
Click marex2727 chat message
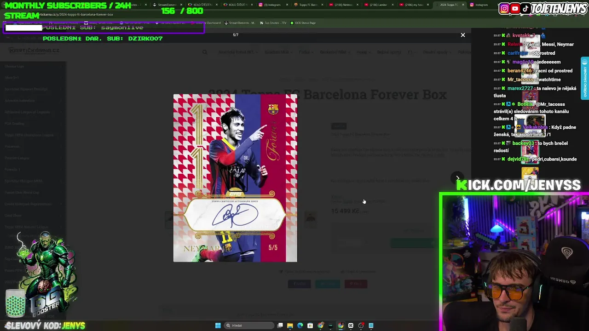tap(535, 92)
